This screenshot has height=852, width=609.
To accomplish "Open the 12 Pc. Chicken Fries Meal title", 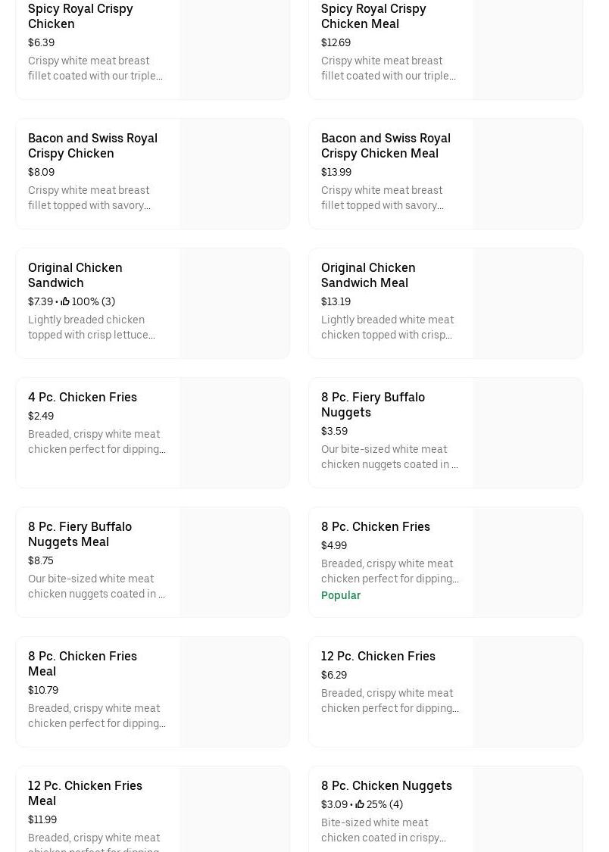I will click(85, 793).
